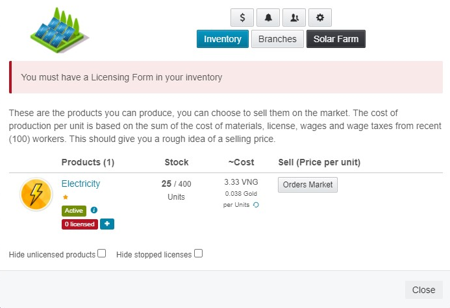Select the Solar Farm tab
Screen dimensions: 450x308
336,39
